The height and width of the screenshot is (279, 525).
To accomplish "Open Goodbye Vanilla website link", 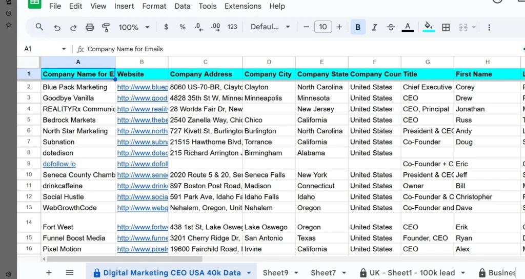I will coord(143,98).
